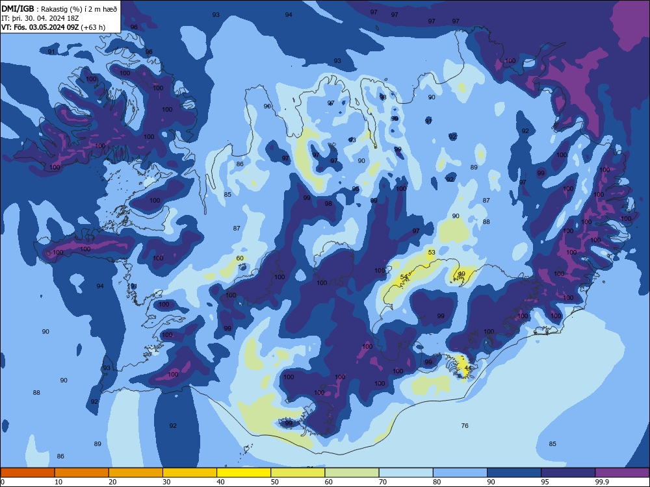650x487 pixels.
Task: Click the "DMI/IGB : Rakastig (%)" title line
Action: click(59, 9)
